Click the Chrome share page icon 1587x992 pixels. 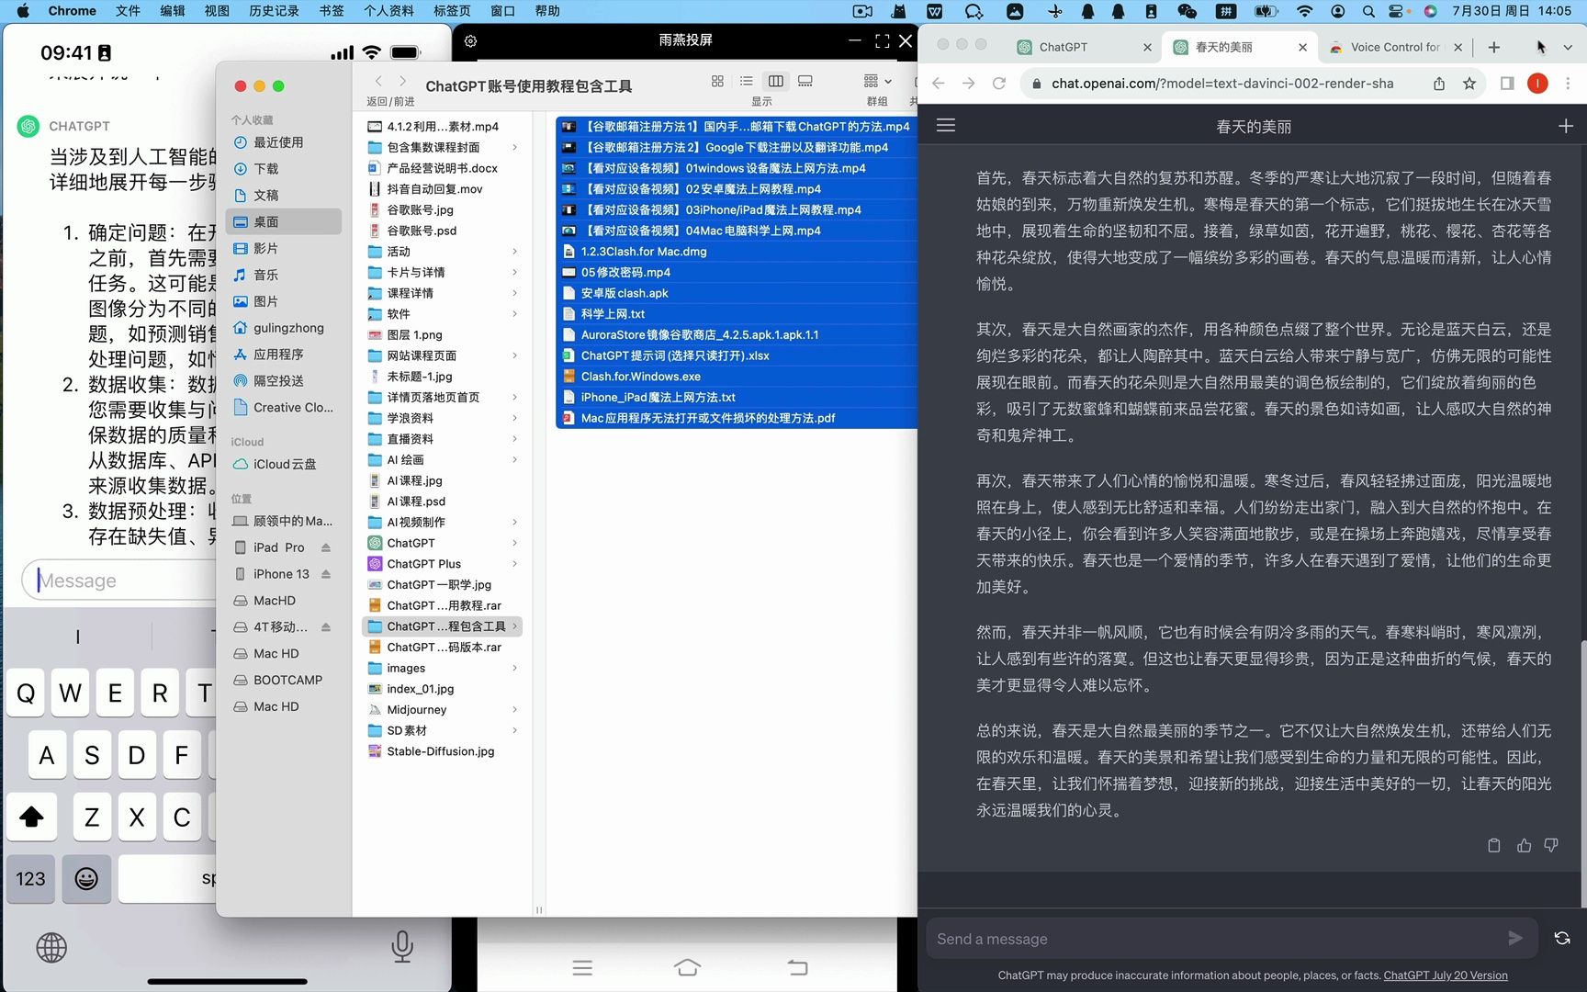[x=1439, y=84]
